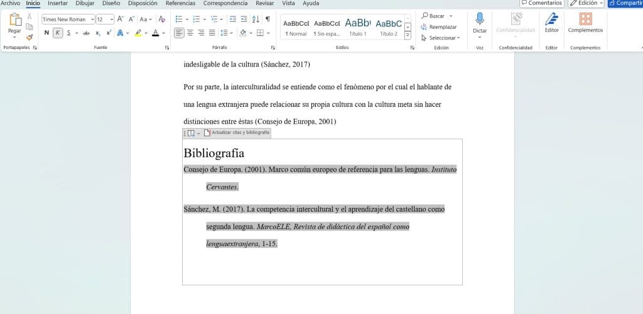Click the bibliography field's drag handle
Screen dimensions: 643x314
[185, 133]
